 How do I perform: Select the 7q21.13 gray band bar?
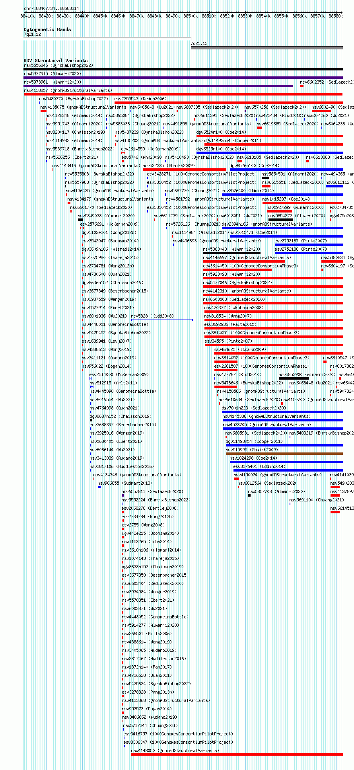click(x=267, y=48)
